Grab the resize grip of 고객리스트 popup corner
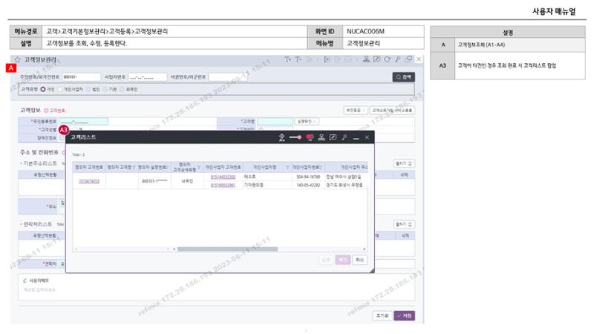 pos(372,270)
